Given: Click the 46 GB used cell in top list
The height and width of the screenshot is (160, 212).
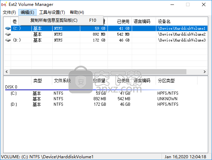Looking at the screenshot, I should tap(124, 40).
